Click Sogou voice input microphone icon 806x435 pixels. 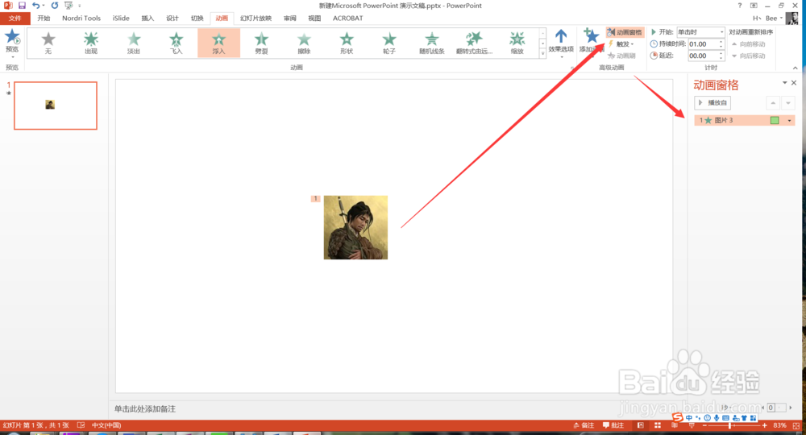pyautogui.click(x=717, y=418)
